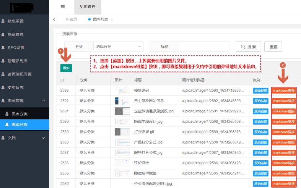
Task: Click the 功能管理 top tab
Action: 87,7
